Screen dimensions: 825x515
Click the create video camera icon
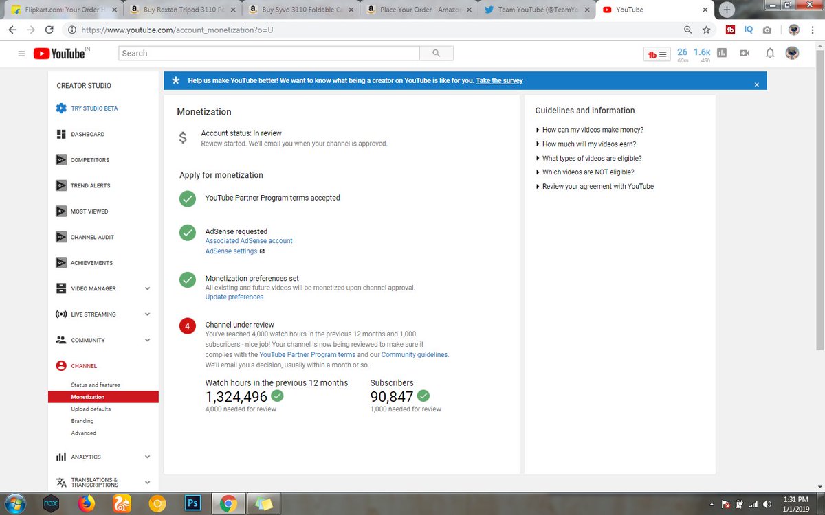745,53
